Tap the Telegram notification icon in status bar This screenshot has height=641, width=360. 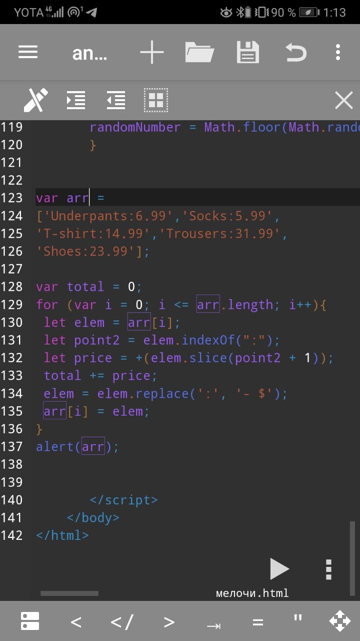[91, 12]
